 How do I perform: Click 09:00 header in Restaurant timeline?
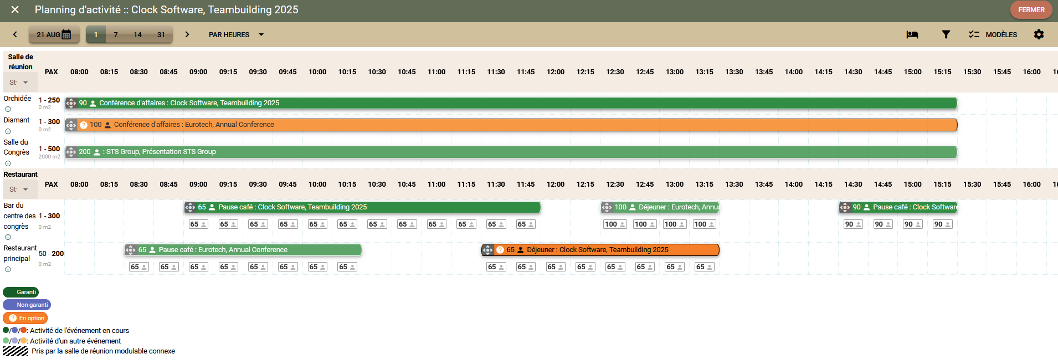[198, 184]
